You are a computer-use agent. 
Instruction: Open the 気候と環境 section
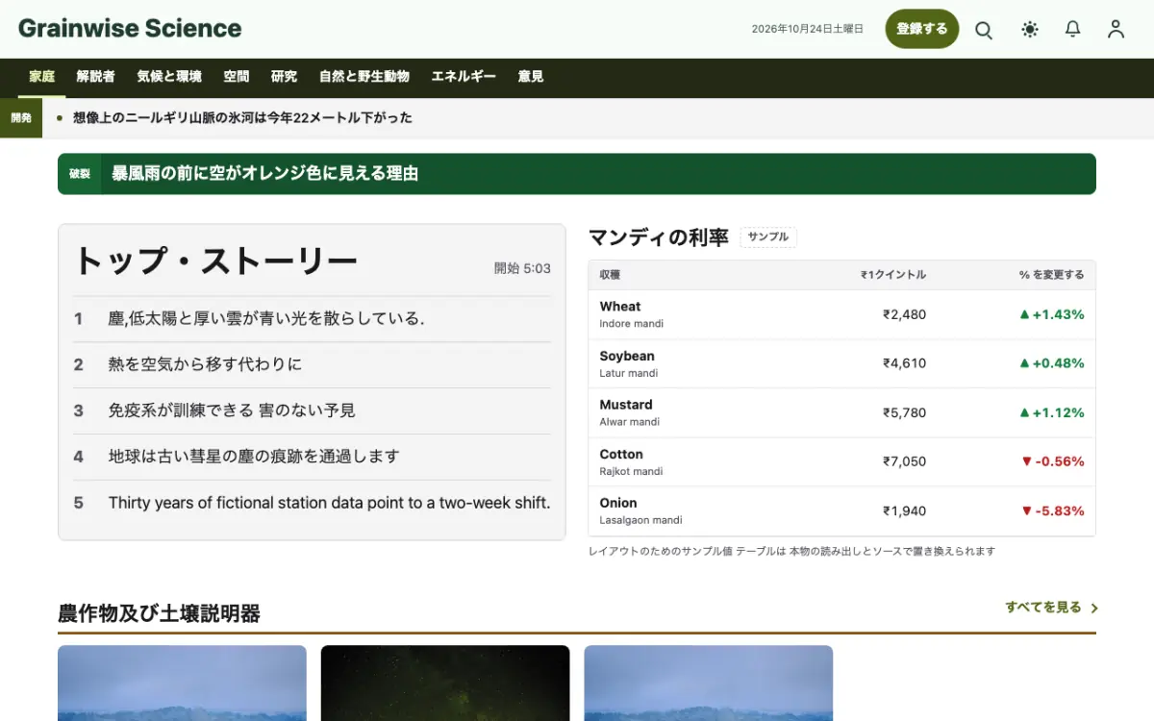pyautogui.click(x=169, y=77)
